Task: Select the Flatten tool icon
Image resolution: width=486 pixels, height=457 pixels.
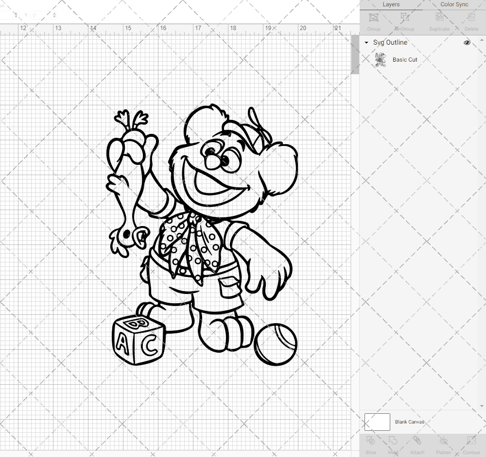Action: pyautogui.click(x=444, y=441)
